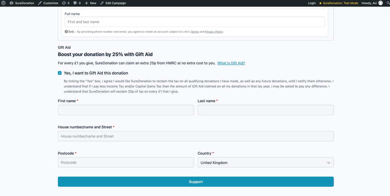Open the New content menu
The image size is (390, 196).
tap(91, 3)
